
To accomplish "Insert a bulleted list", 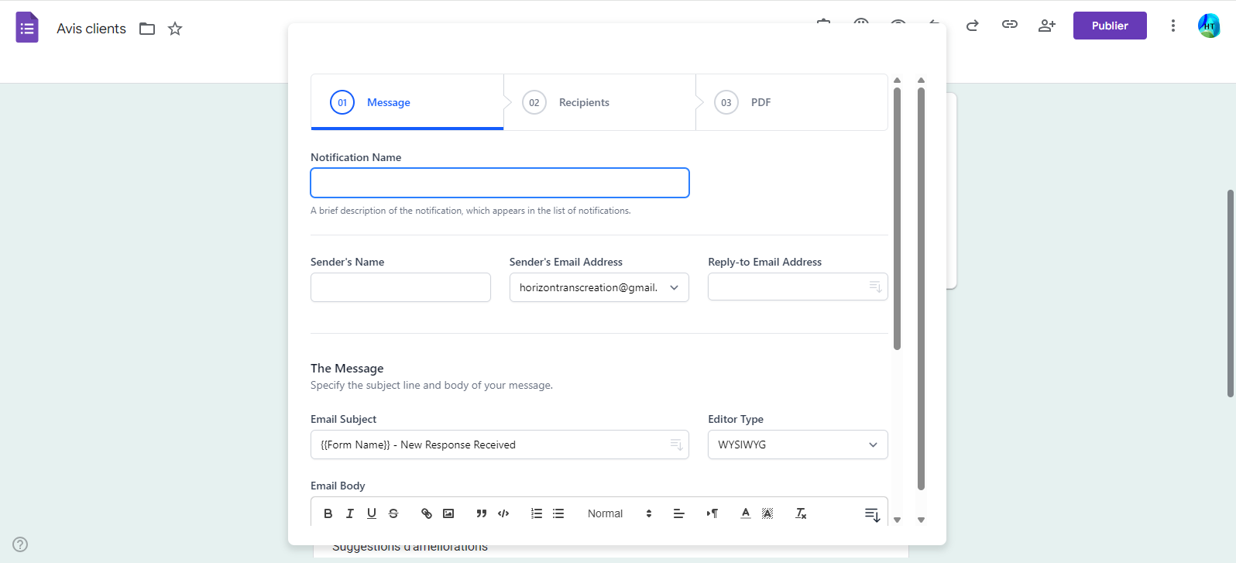I will 558,513.
